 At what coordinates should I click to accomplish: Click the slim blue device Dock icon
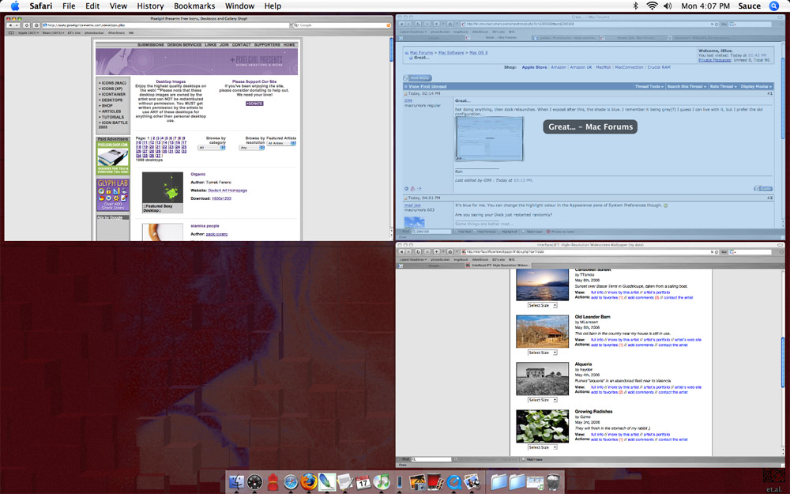pos(400,482)
